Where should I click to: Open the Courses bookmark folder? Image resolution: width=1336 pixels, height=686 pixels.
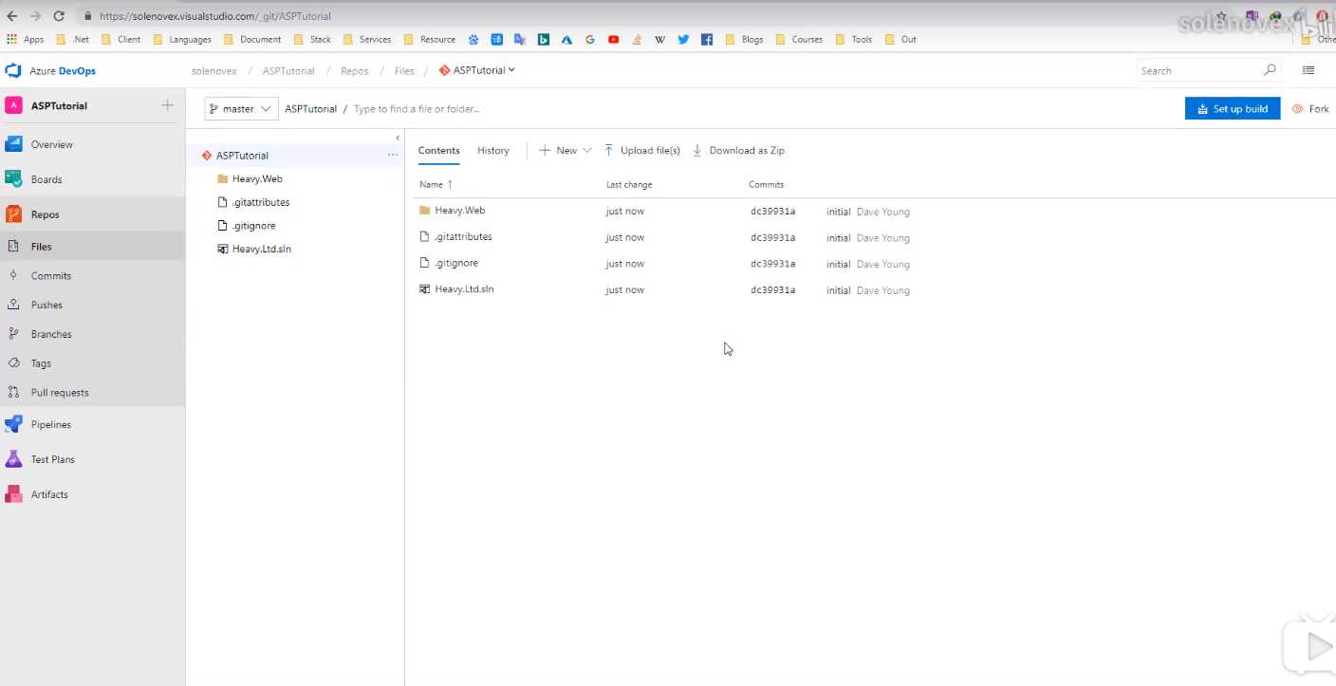pyautogui.click(x=798, y=39)
